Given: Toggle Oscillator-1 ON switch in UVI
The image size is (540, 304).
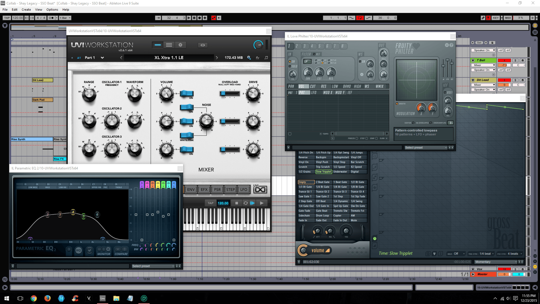Looking at the screenshot, I should point(187,93).
